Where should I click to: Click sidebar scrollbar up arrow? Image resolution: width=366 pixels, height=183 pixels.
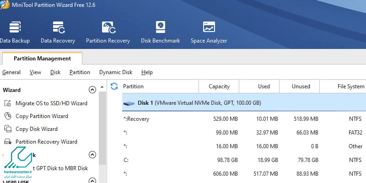pos(102,87)
